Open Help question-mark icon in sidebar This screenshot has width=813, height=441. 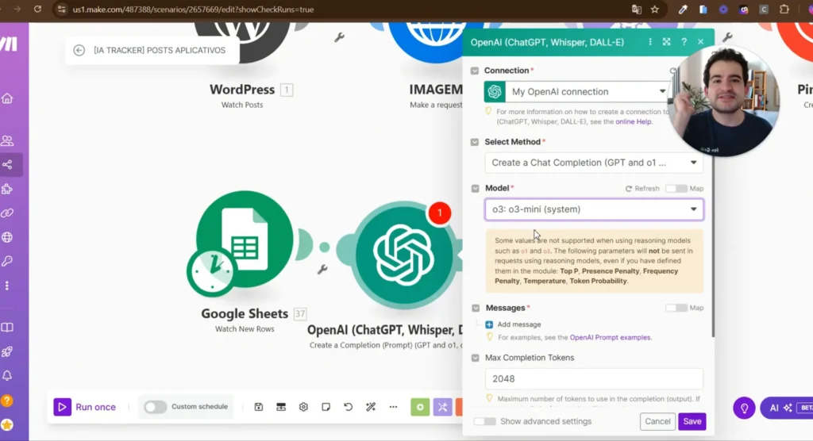coord(7,401)
